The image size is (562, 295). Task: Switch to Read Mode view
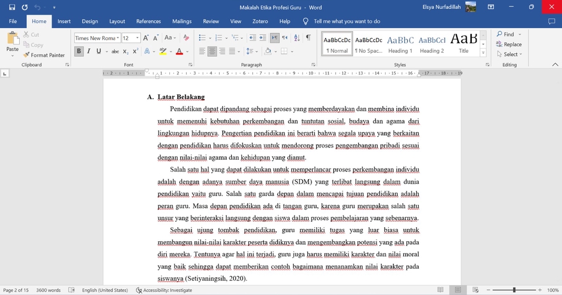pyautogui.click(x=440, y=290)
